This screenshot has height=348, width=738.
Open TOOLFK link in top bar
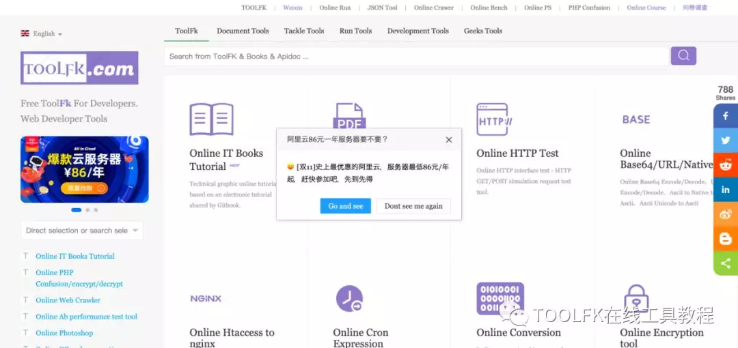254,8
